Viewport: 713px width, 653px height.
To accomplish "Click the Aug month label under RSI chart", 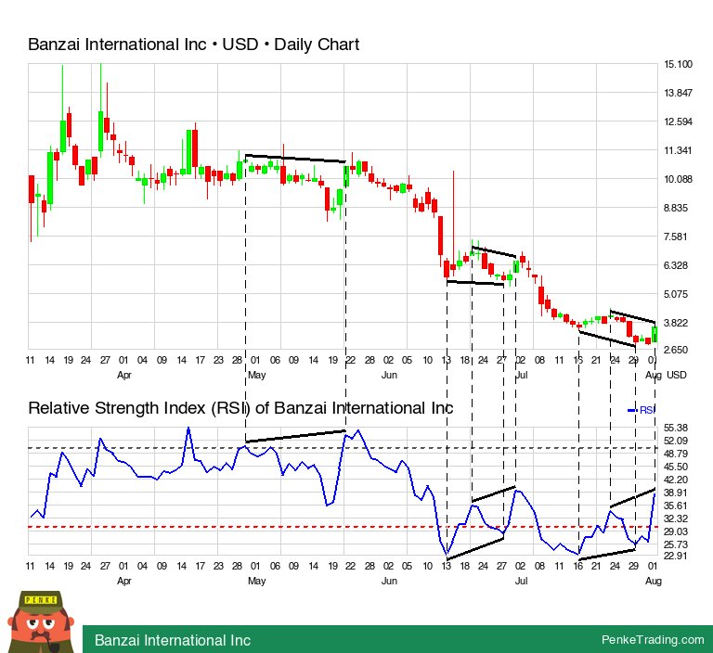I will [x=654, y=582].
